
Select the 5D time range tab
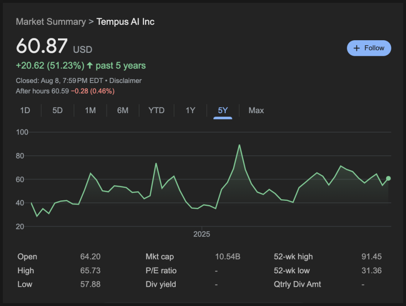click(x=58, y=111)
